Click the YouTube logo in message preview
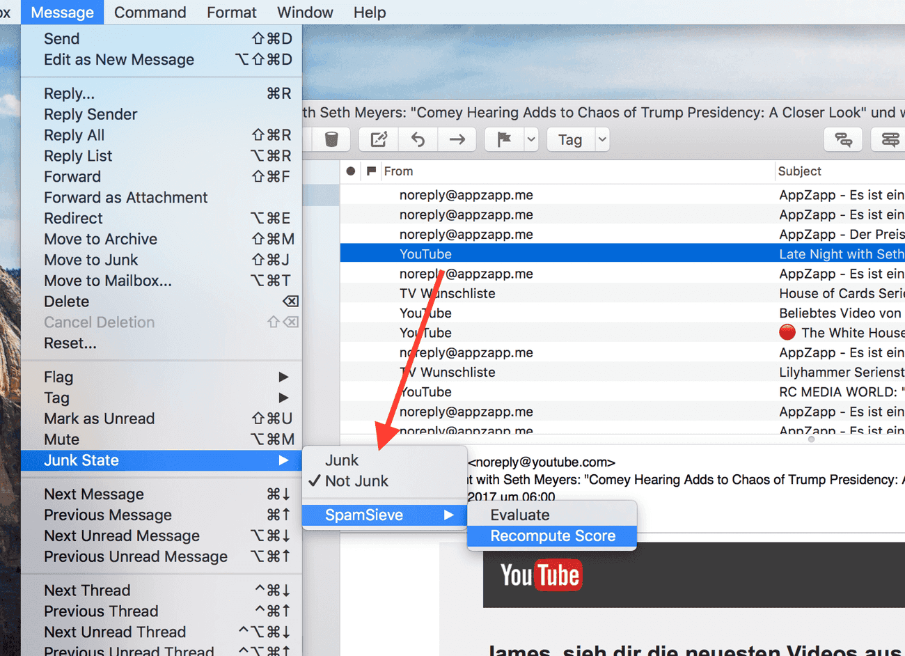 pos(541,575)
